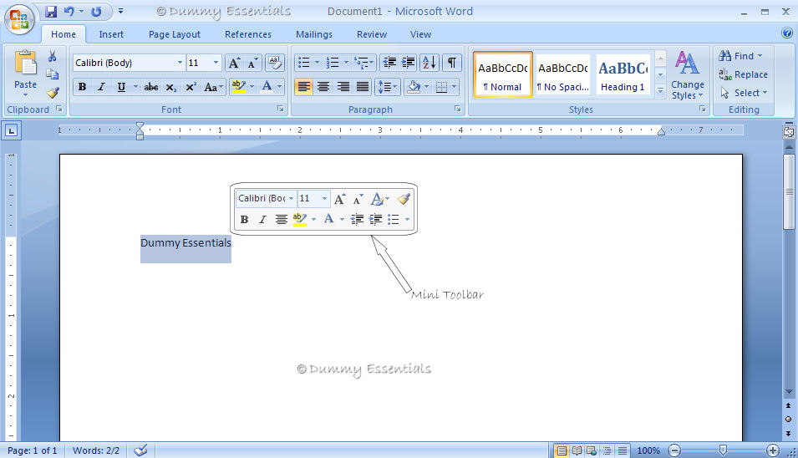The width and height of the screenshot is (798, 458).
Task: Click the Select button in Editing
Action: [x=744, y=93]
